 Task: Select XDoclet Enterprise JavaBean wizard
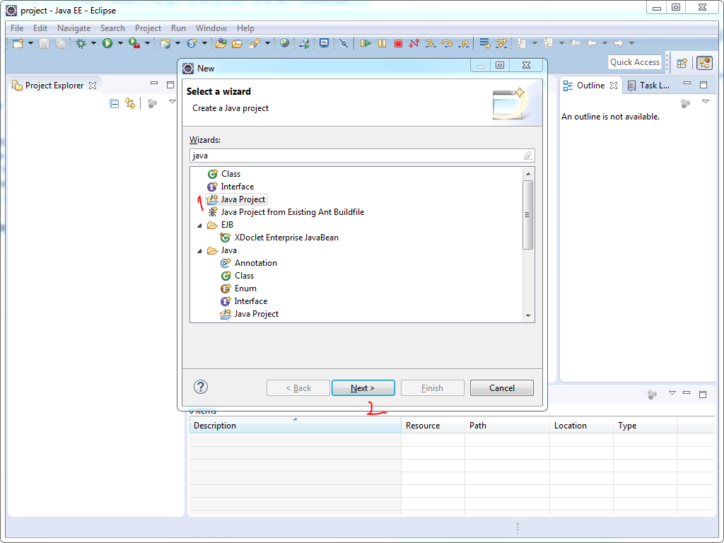280,238
